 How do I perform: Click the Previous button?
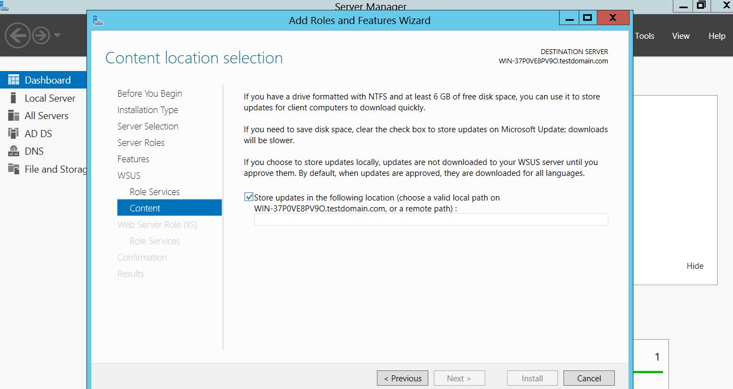[x=403, y=378]
